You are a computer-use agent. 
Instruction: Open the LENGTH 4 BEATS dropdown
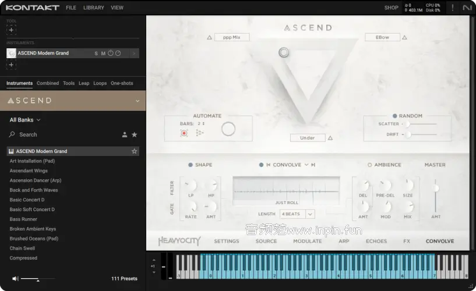pyautogui.click(x=297, y=214)
